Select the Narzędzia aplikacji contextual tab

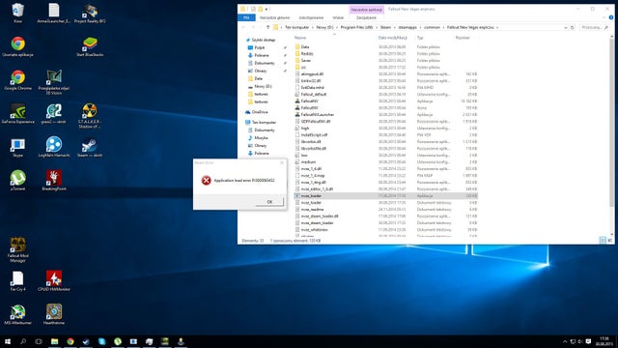click(367, 10)
